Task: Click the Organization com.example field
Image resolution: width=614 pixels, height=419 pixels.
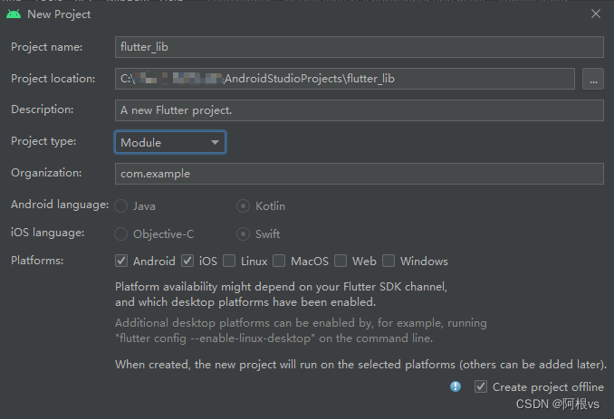Action: click(360, 174)
